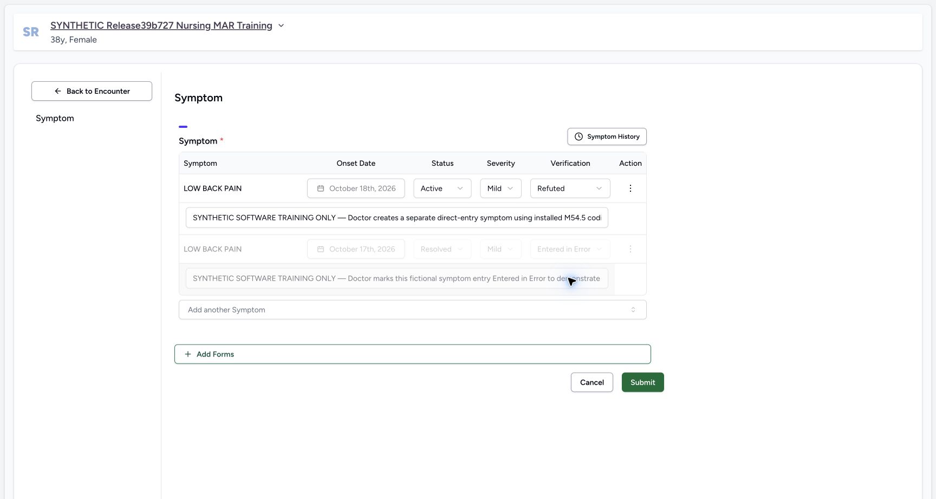The image size is (936, 499).
Task: Click the Entered in Error symptom note
Action: [x=396, y=278]
